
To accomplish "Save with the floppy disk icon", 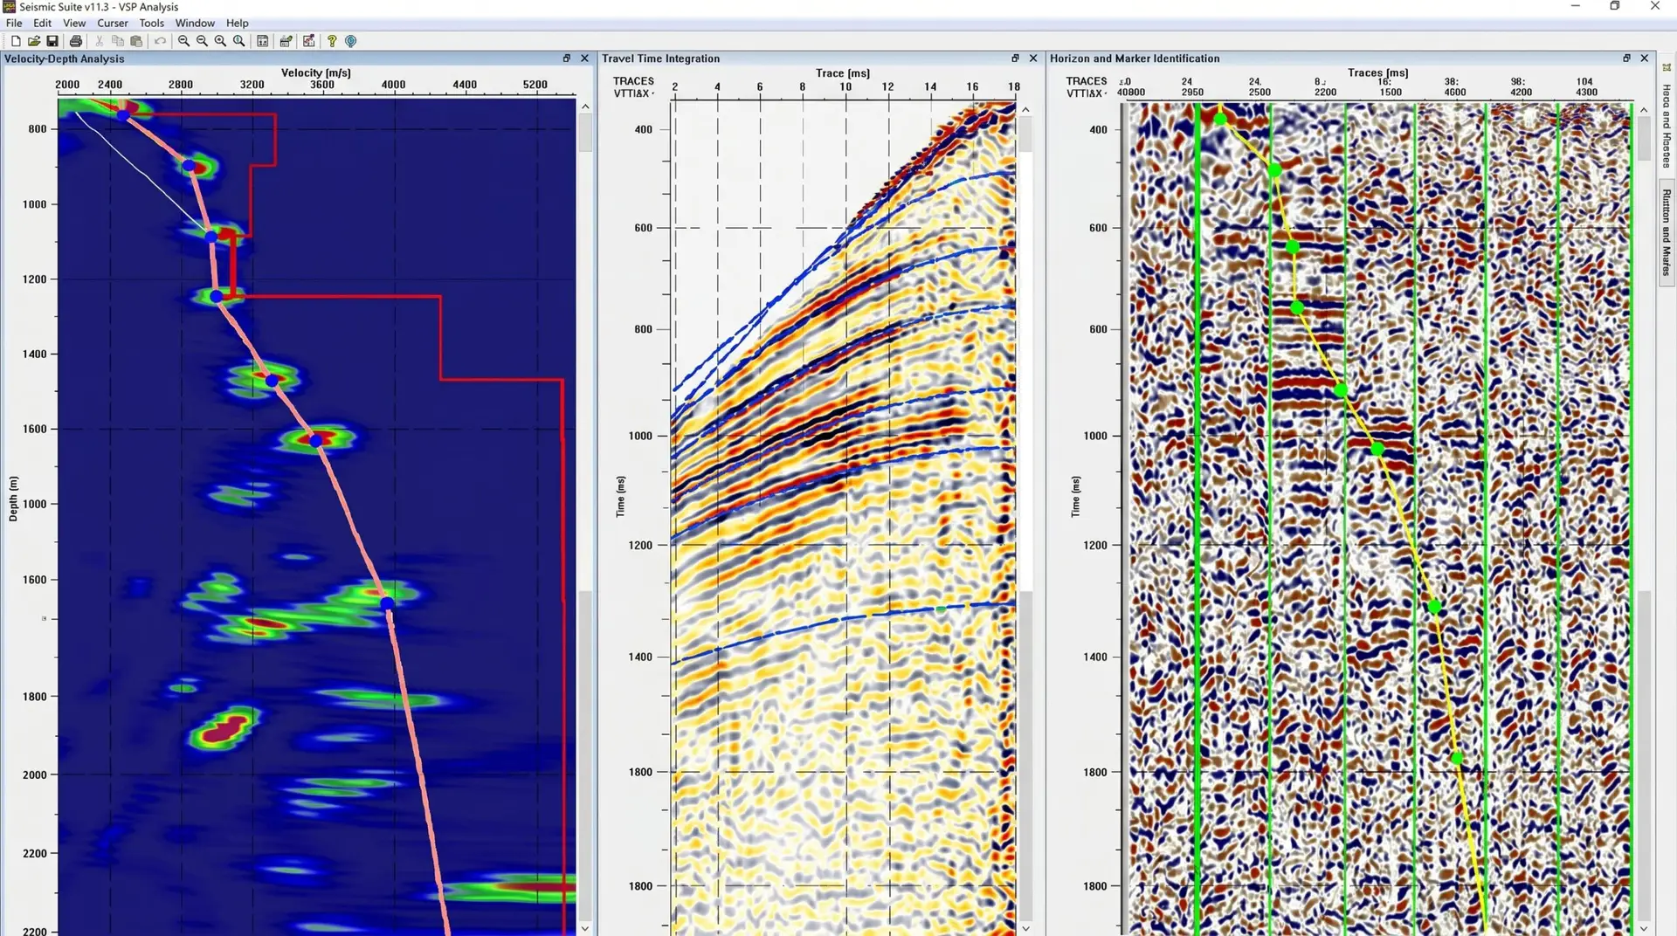I will tap(52, 41).
